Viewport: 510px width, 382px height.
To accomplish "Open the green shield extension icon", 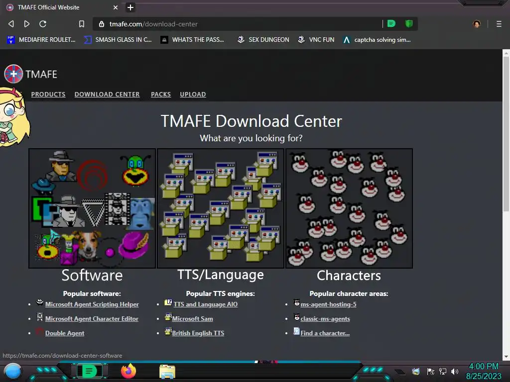I will click(x=409, y=23).
